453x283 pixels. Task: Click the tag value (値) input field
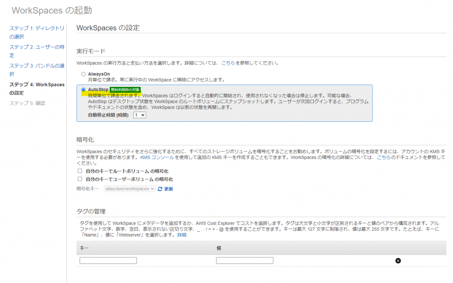tap(245, 260)
